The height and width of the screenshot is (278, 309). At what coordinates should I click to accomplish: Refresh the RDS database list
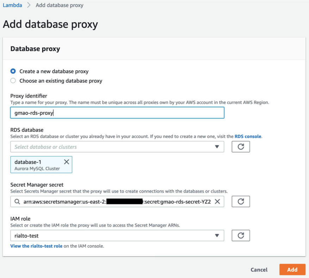pos(241,147)
